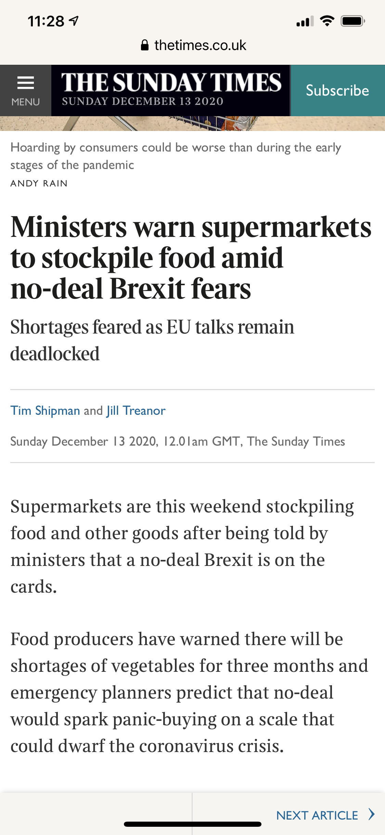
Task: Tap the thetimes.co.uk address bar
Action: click(200, 45)
